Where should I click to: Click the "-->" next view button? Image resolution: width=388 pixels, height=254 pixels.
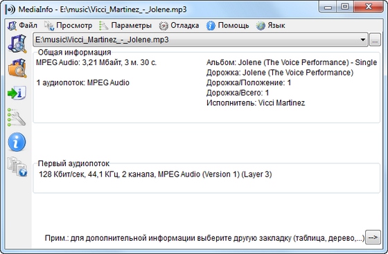[373, 237]
